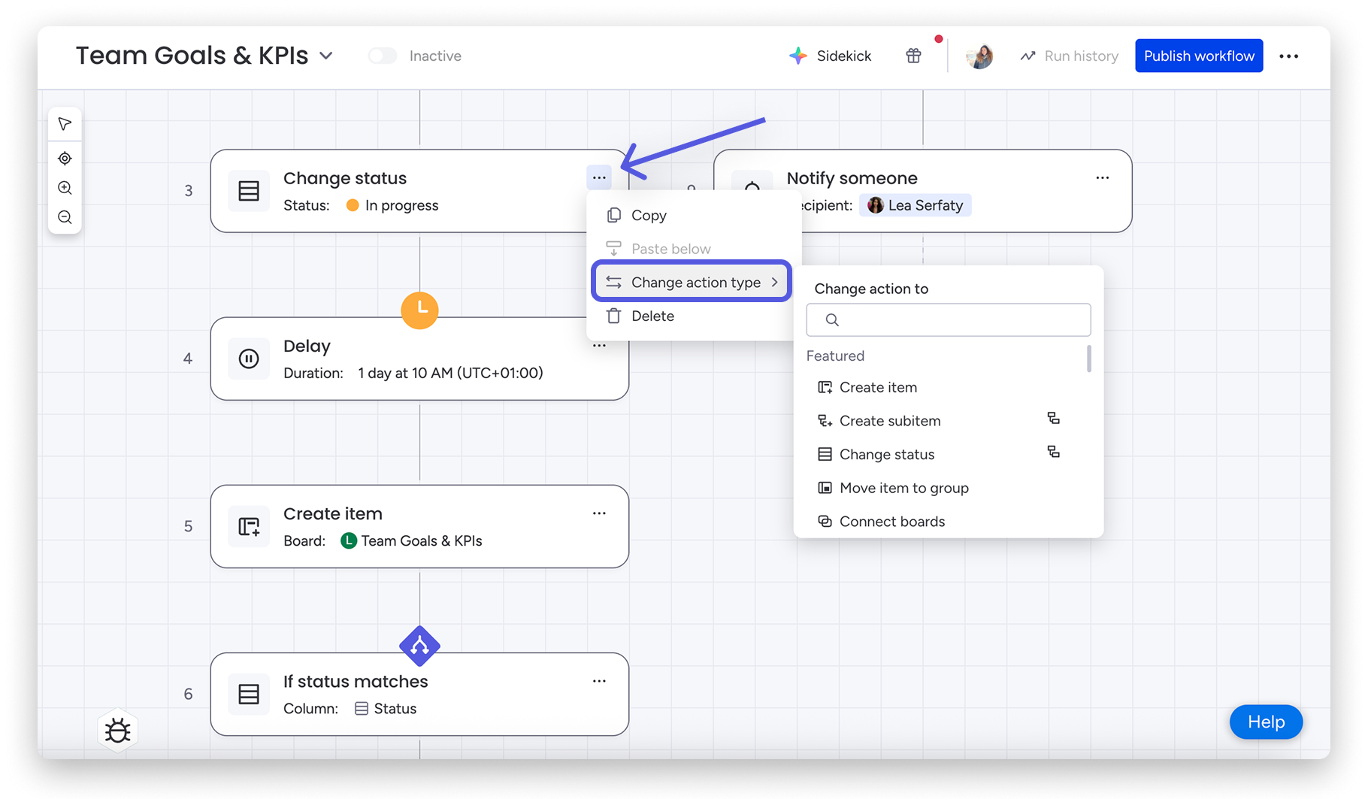This screenshot has width=1368, height=799.
Task: Open the Notify someone step options menu
Action: 1102,178
